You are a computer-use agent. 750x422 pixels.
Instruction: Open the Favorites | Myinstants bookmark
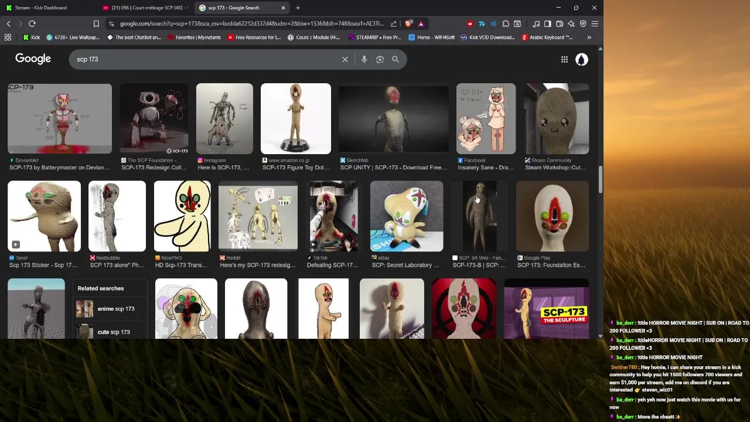(195, 37)
